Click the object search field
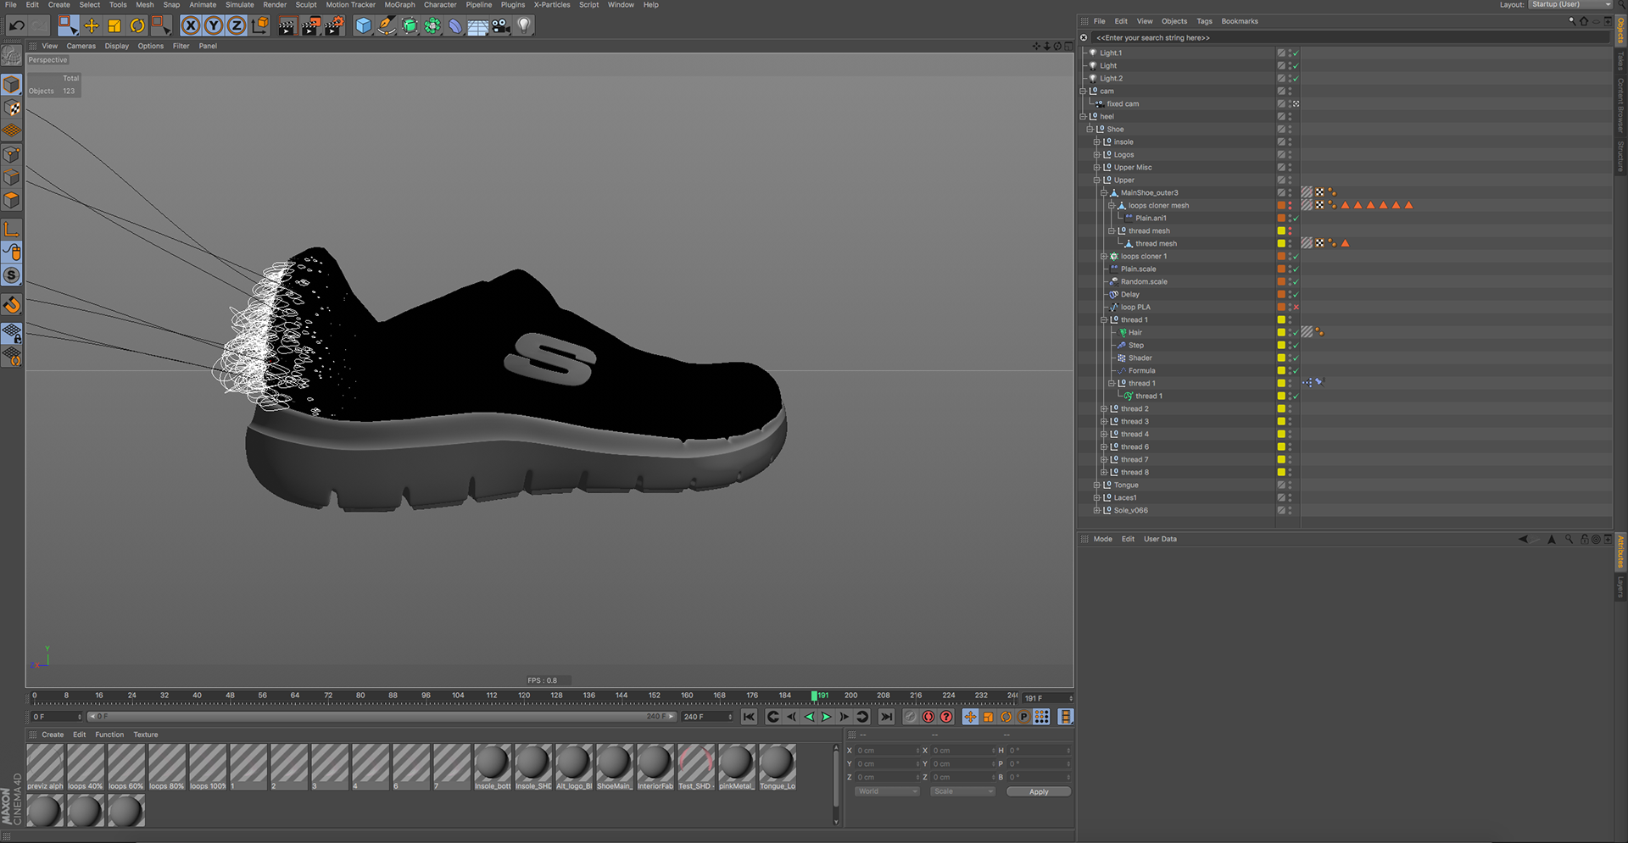 tap(1351, 37)
